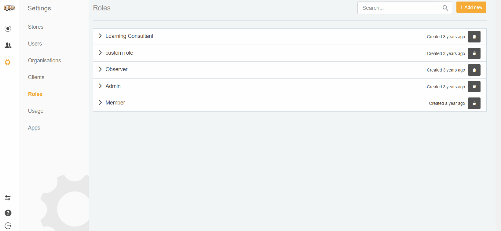Expand the custom role chevron
Screen dimensions: 501x231
(x=100, y=53)
